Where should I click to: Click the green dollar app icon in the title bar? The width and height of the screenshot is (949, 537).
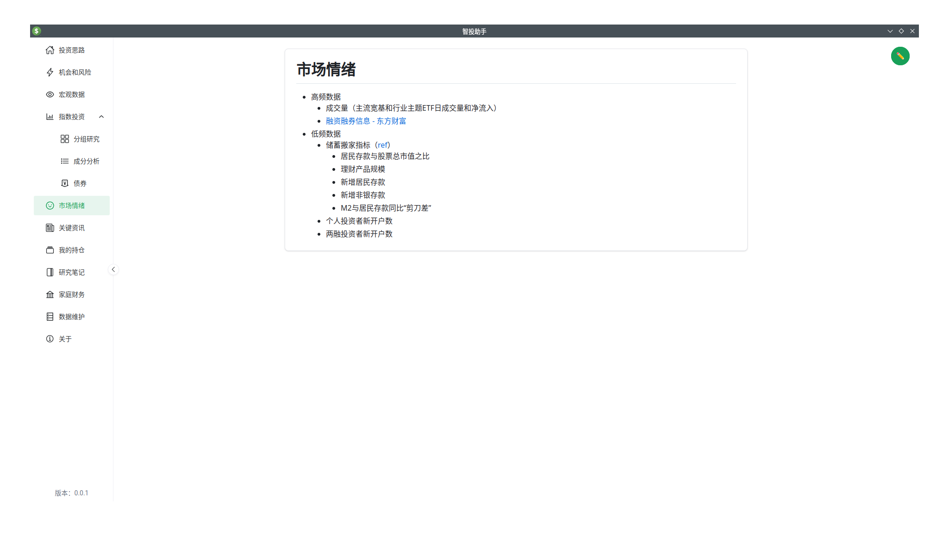pos(37,31)
